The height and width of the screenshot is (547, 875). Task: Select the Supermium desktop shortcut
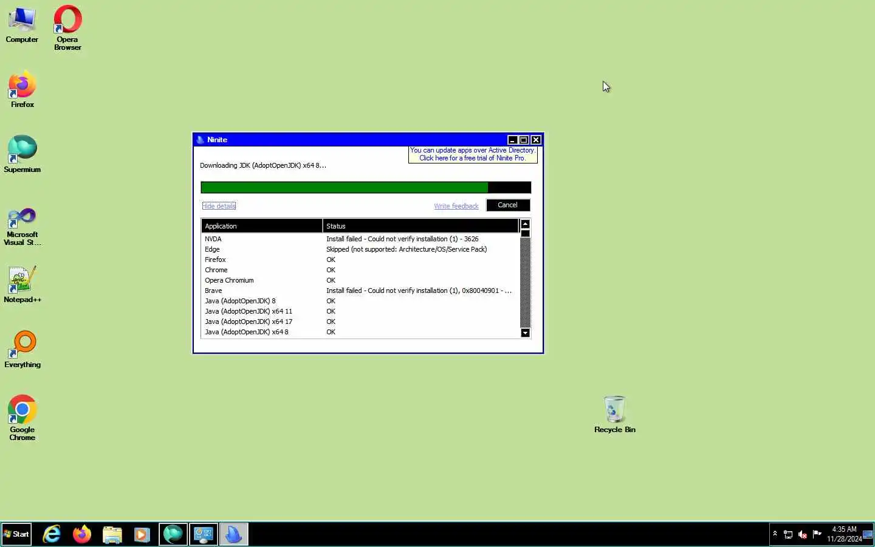[22, 154]
